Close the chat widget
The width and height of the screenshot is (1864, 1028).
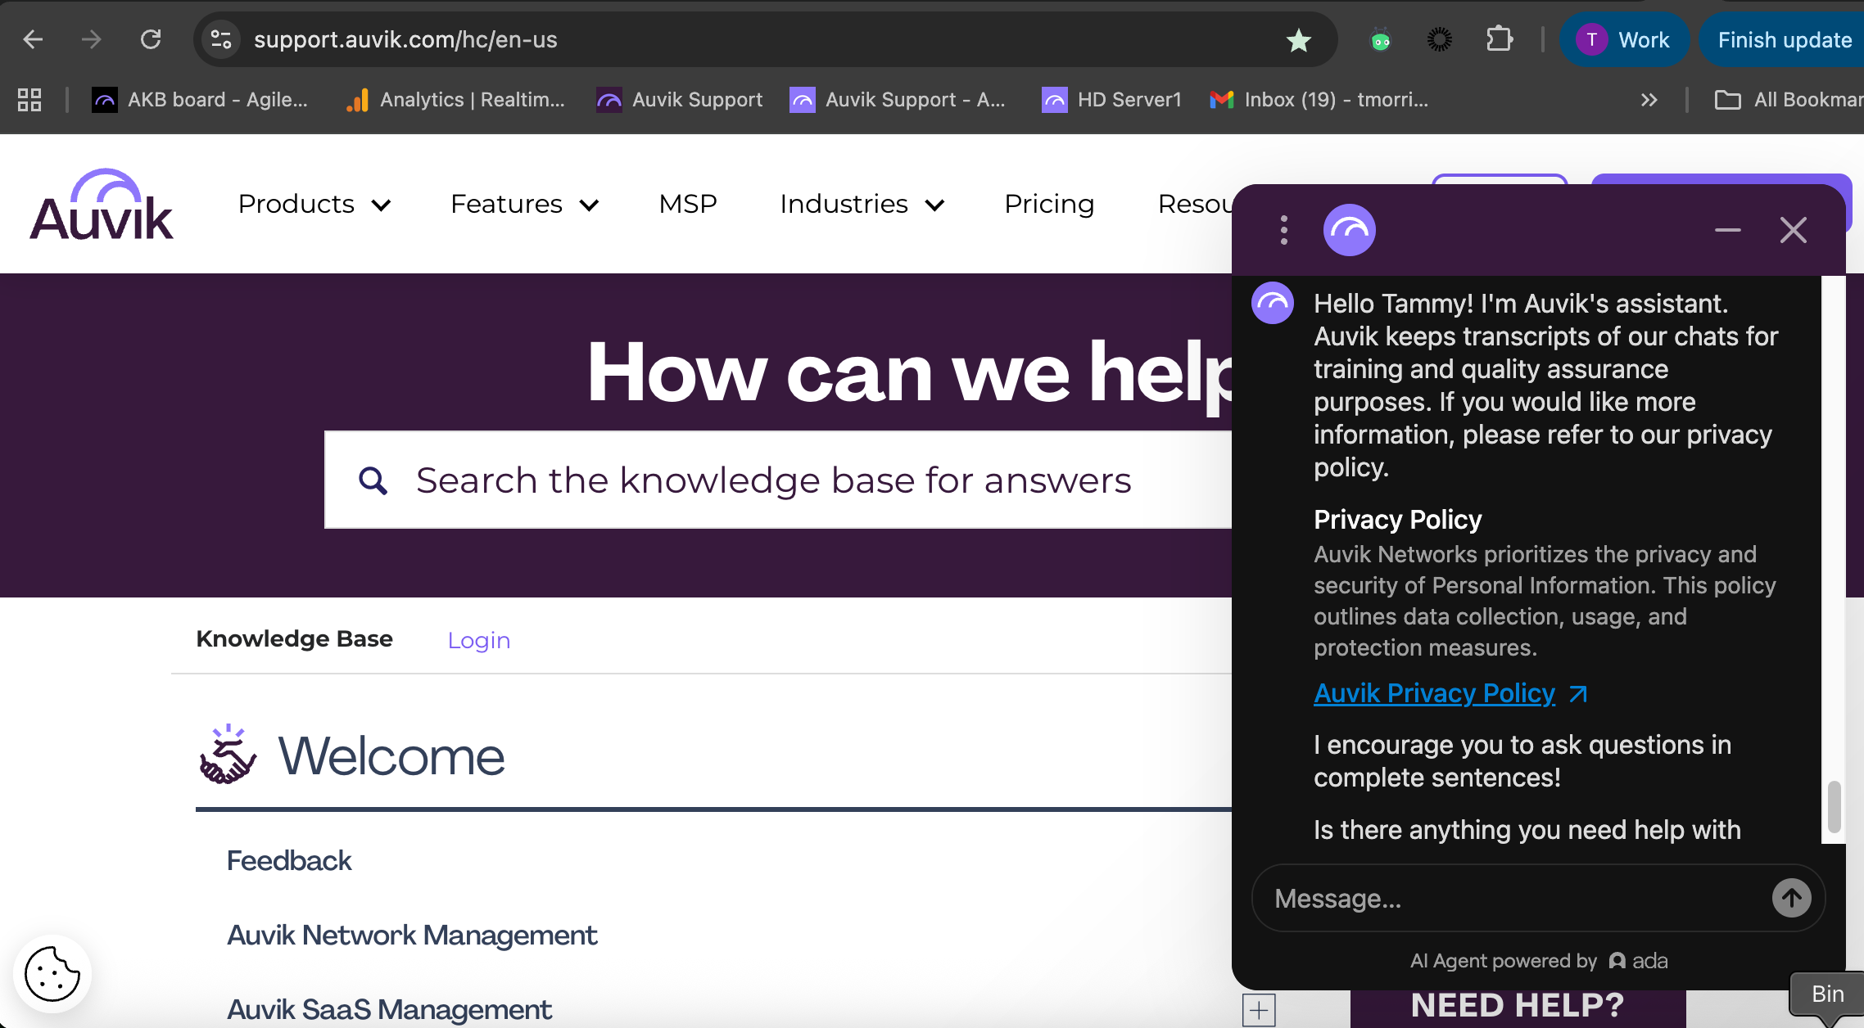point(1794,230)
